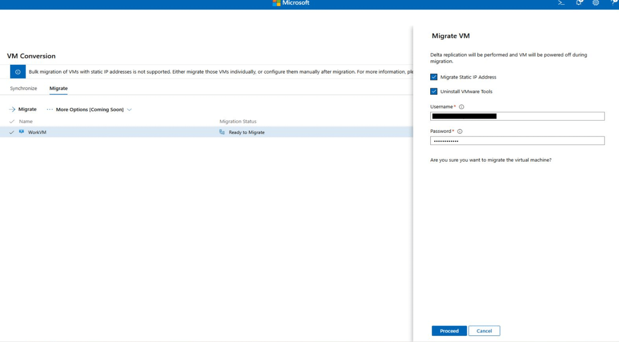Expand More Options [Coming Soon] dropdown
The width and height of the screenshot is (619, 342).
pos(129,109)
